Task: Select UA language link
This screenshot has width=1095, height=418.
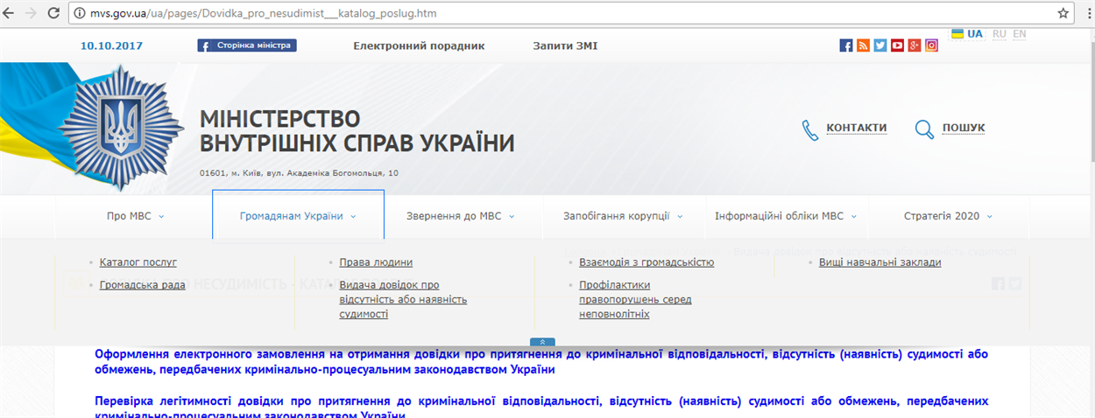Action: point(976,34)
